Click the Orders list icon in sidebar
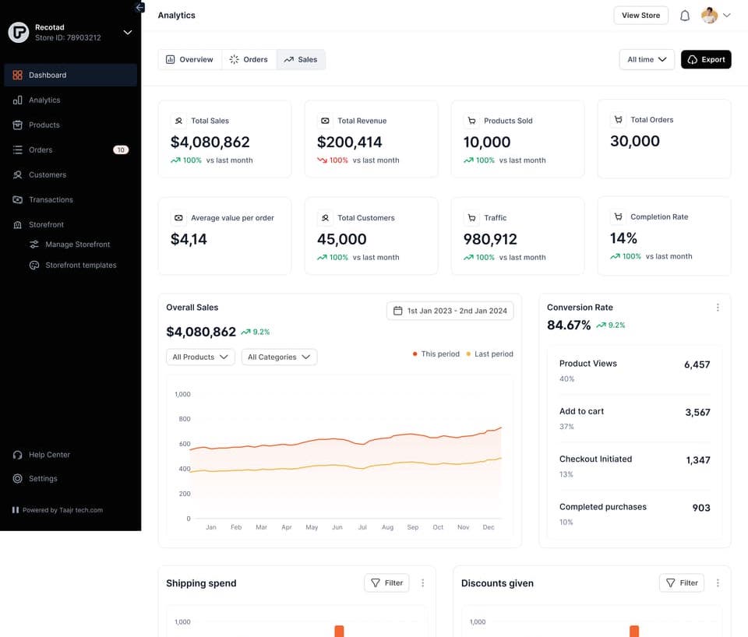This screenshot has height=637, width=748. 18,150
